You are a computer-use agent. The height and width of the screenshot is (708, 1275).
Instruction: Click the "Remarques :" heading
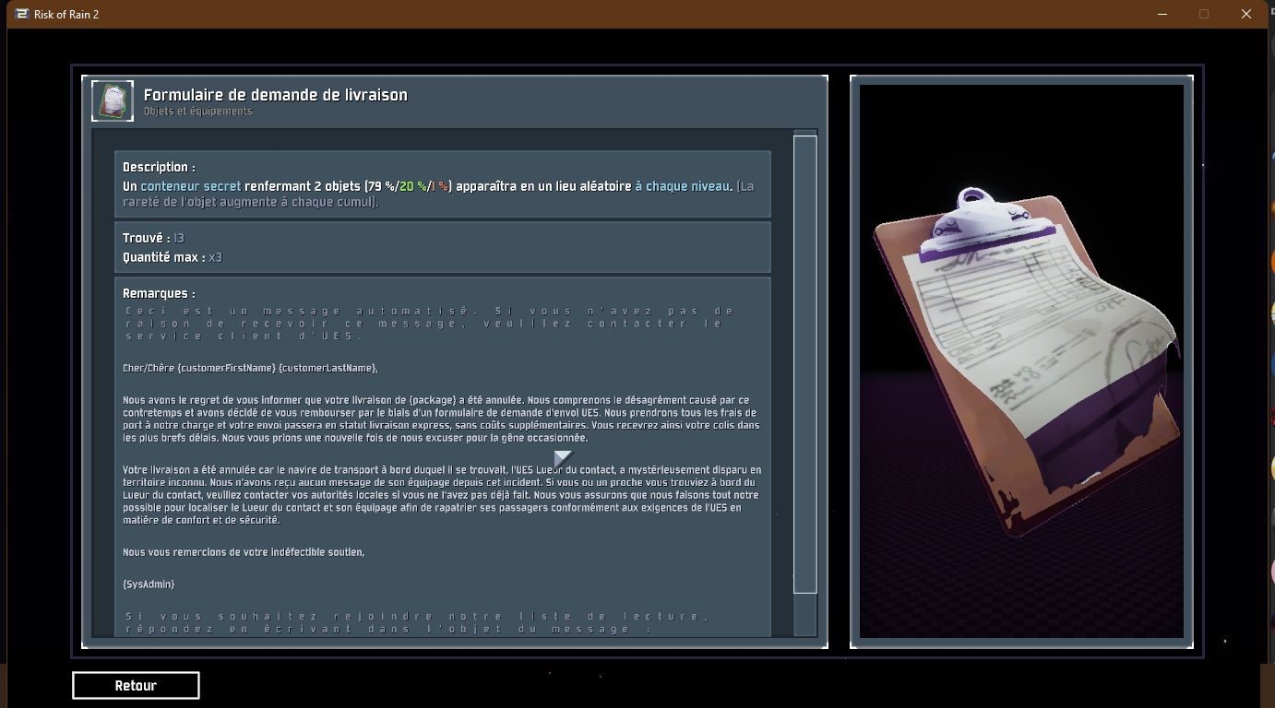coord(159,293)
